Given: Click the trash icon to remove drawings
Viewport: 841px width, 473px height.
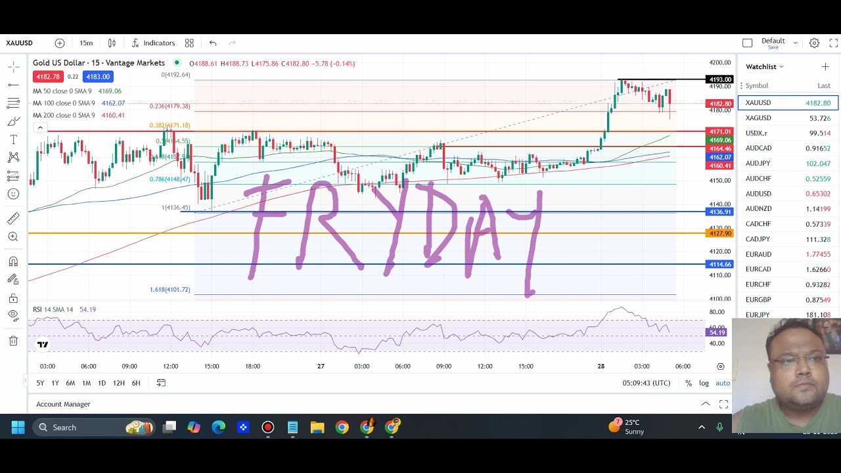Looking at the screenshot, I should pyautogui.click(x=13, y=340).
